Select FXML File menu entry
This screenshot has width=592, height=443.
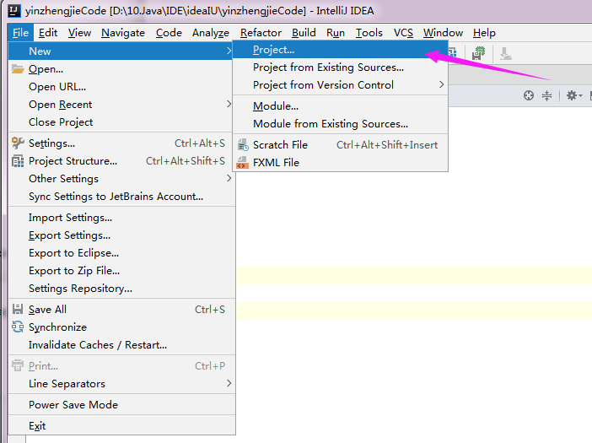340,163
